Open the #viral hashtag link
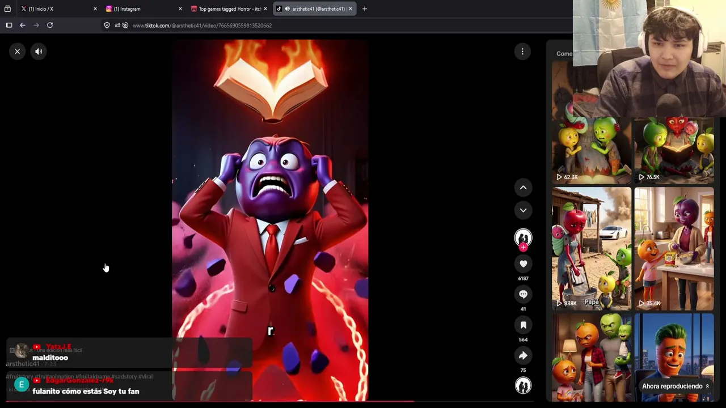This screenshot has width=726, height=408. [x=145, y=376]
